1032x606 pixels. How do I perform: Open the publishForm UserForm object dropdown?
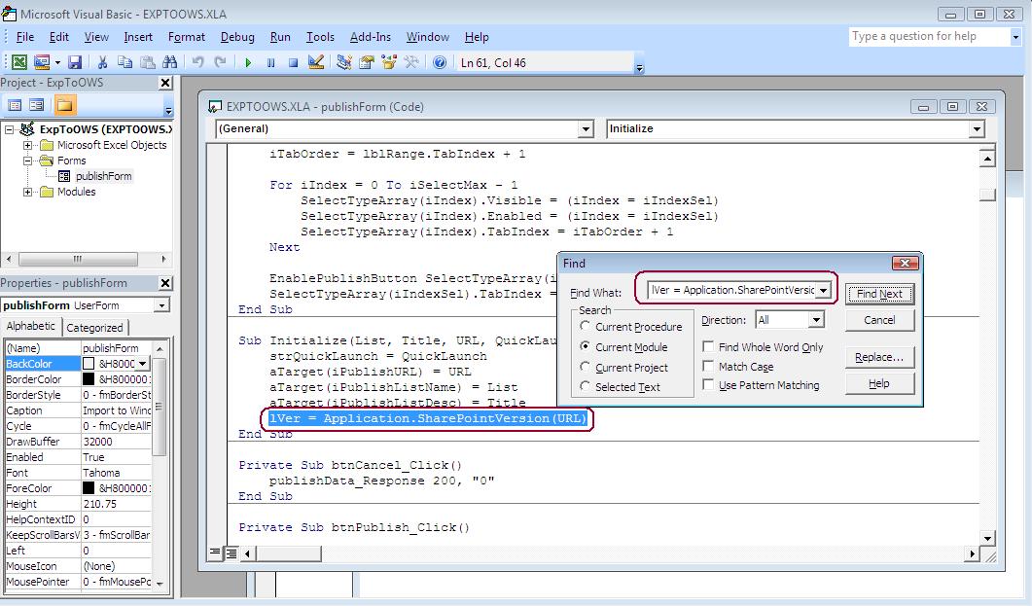(161, 305)
